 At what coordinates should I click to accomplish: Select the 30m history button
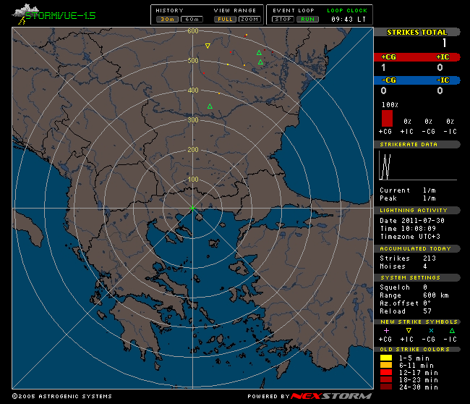[167, 20]
